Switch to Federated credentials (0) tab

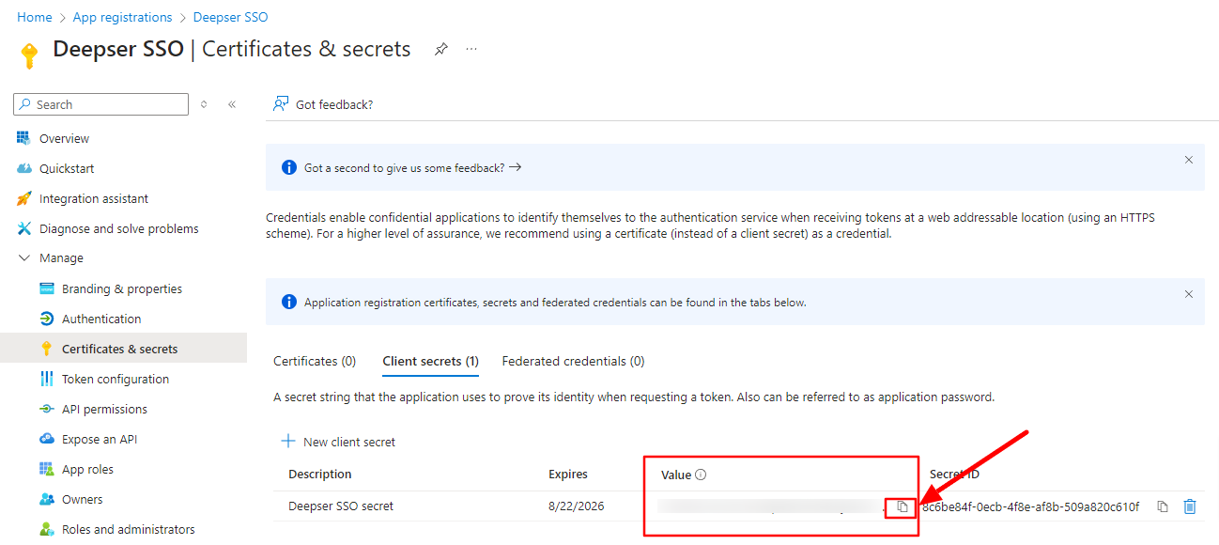573,361
